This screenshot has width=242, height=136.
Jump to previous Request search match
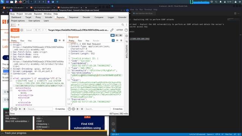pyautogui.click(x=20, y=109)
